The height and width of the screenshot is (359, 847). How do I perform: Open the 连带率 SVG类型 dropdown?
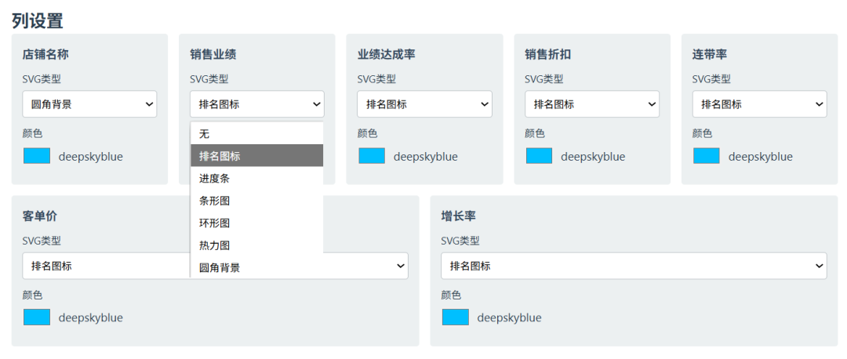[x=759, y=104]
